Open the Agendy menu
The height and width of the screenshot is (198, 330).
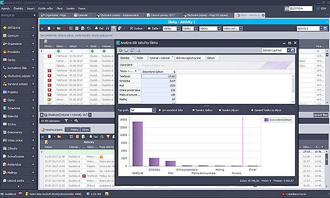[5, 9]
